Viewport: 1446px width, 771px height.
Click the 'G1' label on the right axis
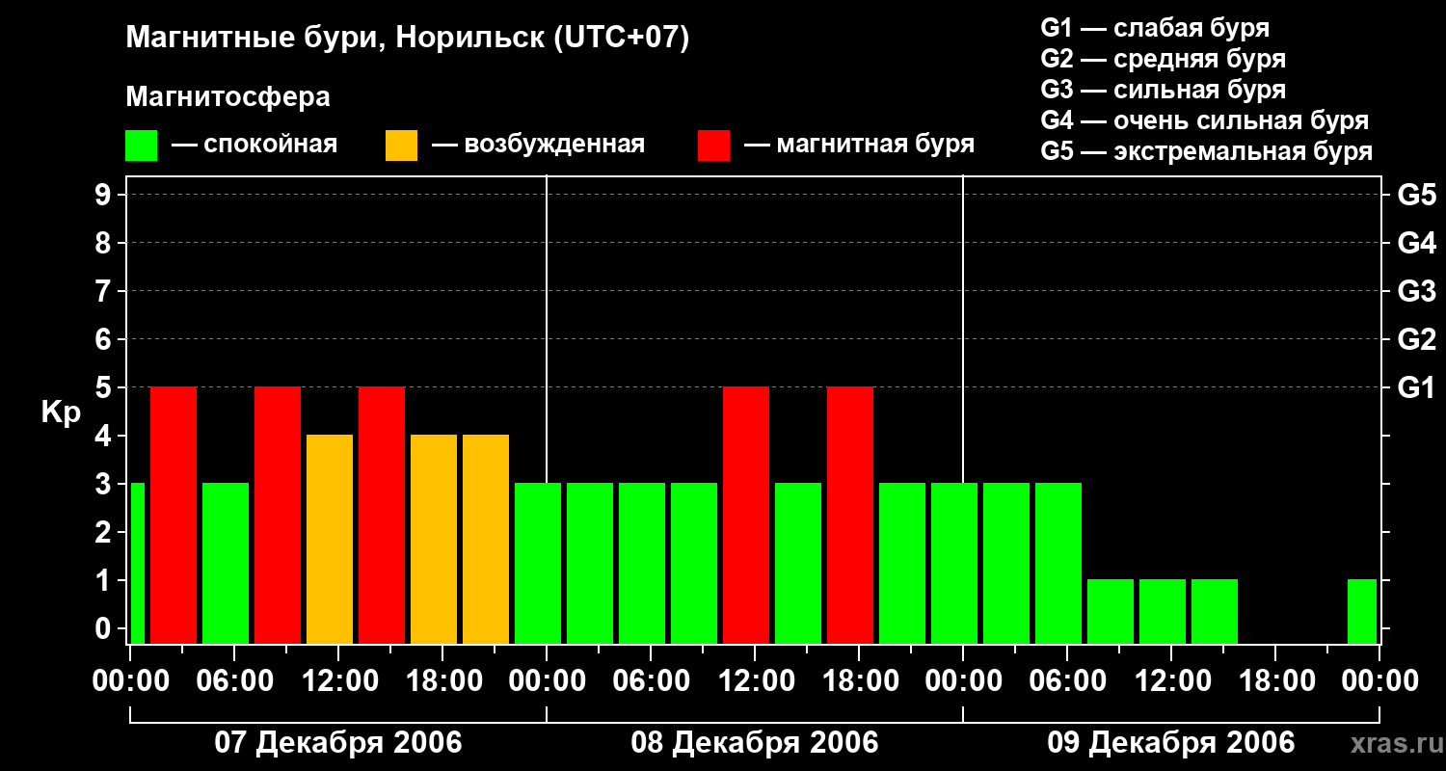point(1417,387)
